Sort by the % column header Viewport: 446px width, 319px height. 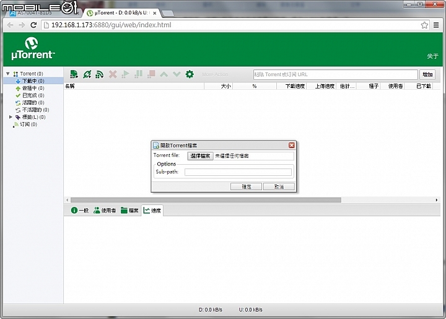pos(255,86)
